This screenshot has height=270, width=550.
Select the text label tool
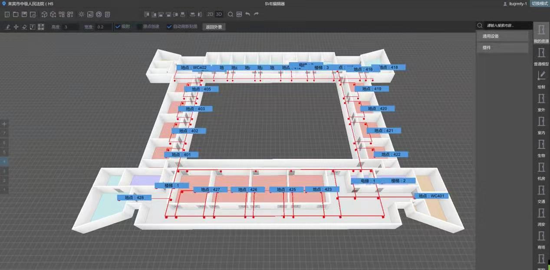point(33,27)
